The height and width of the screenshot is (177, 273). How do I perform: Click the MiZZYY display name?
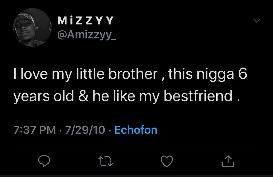click(85, 21)
